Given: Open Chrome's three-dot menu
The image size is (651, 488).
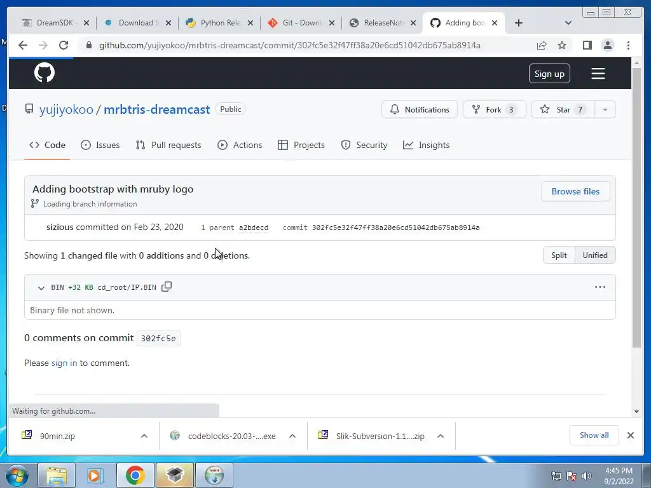Looking at the screenshot, I should click(628, 45).
